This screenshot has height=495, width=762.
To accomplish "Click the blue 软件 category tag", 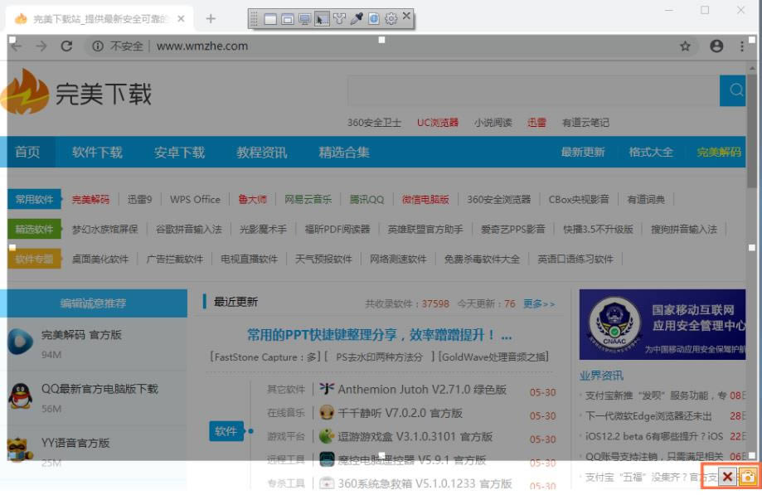I will pyautogui.click(x=226, y=431).
